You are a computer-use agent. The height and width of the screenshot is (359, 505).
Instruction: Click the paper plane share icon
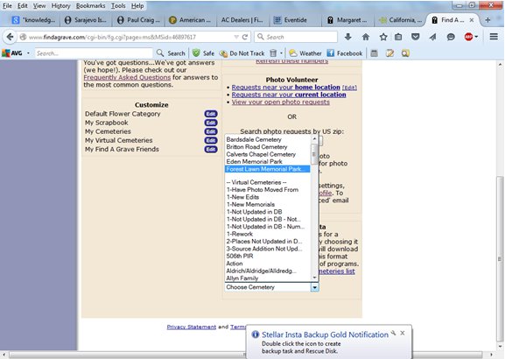[432, 37]
